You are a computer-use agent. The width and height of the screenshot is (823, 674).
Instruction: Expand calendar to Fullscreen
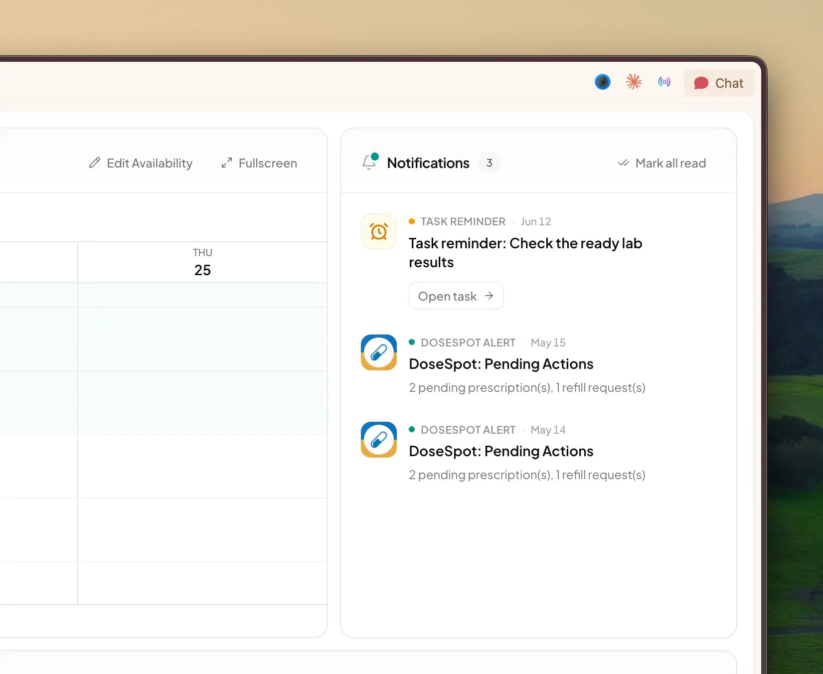coord(259,163)
